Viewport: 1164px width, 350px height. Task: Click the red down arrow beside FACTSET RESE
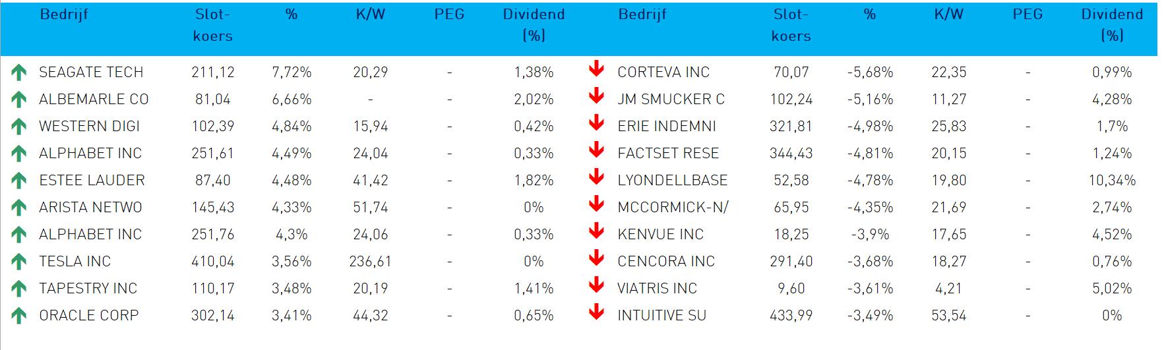596,150
